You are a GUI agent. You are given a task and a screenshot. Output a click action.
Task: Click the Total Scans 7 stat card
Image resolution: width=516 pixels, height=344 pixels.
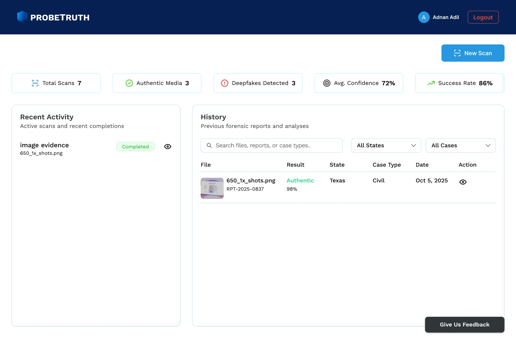click(56, 83)
